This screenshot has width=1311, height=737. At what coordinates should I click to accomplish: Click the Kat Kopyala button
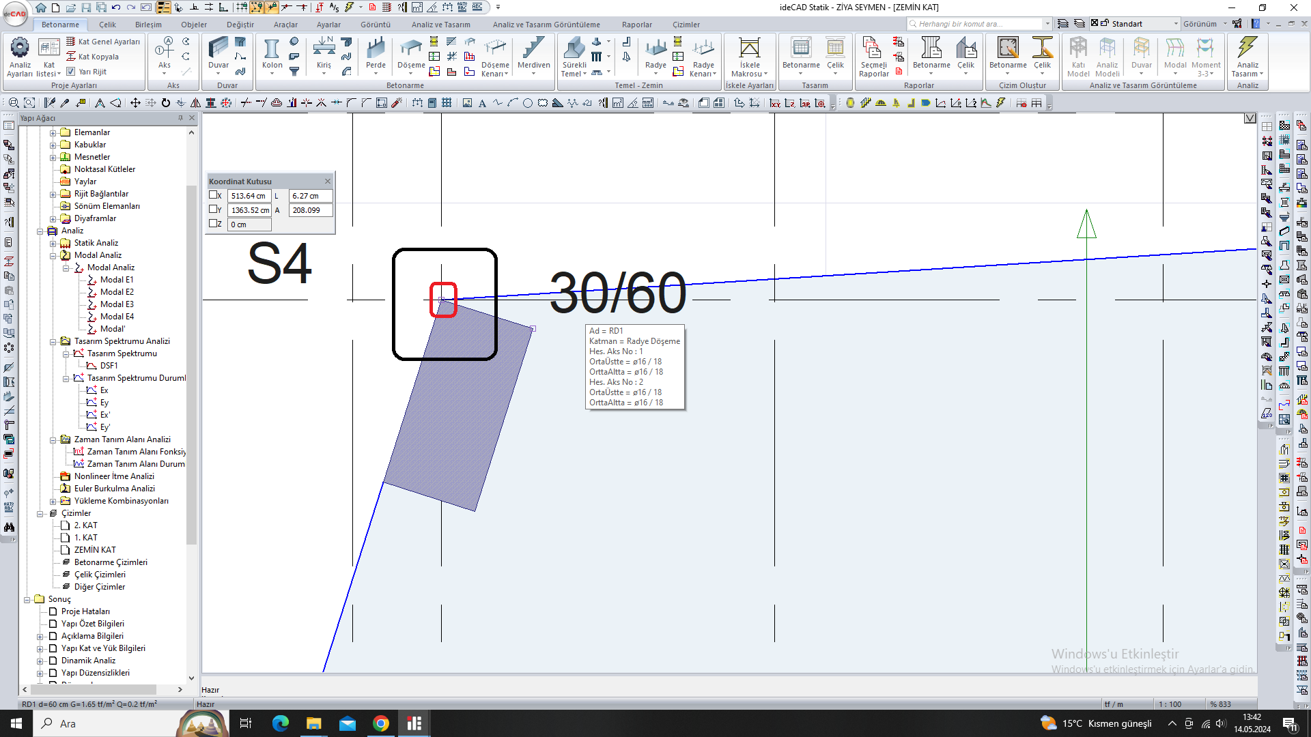tap(92, 57)
